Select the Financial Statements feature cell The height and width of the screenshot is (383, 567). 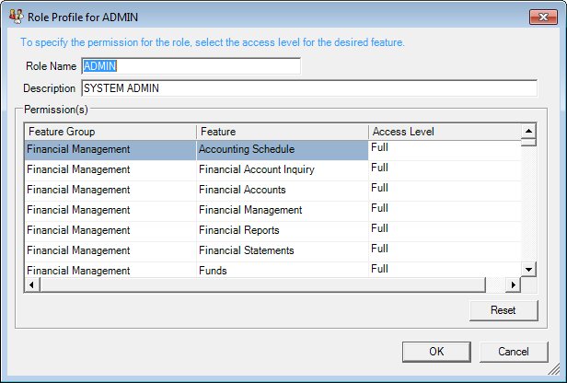(282, 250)
